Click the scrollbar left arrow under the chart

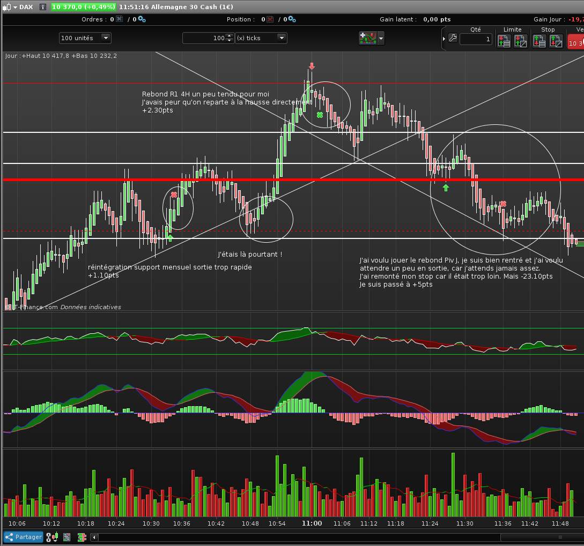click(94, 537)
